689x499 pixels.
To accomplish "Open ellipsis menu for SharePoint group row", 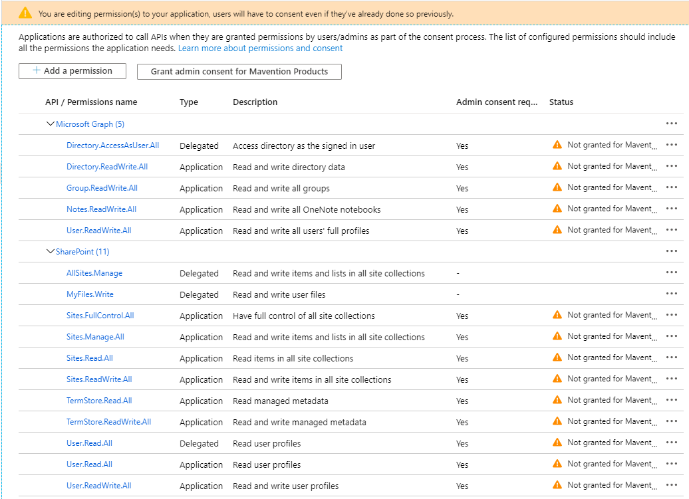I will click(671, 251).
